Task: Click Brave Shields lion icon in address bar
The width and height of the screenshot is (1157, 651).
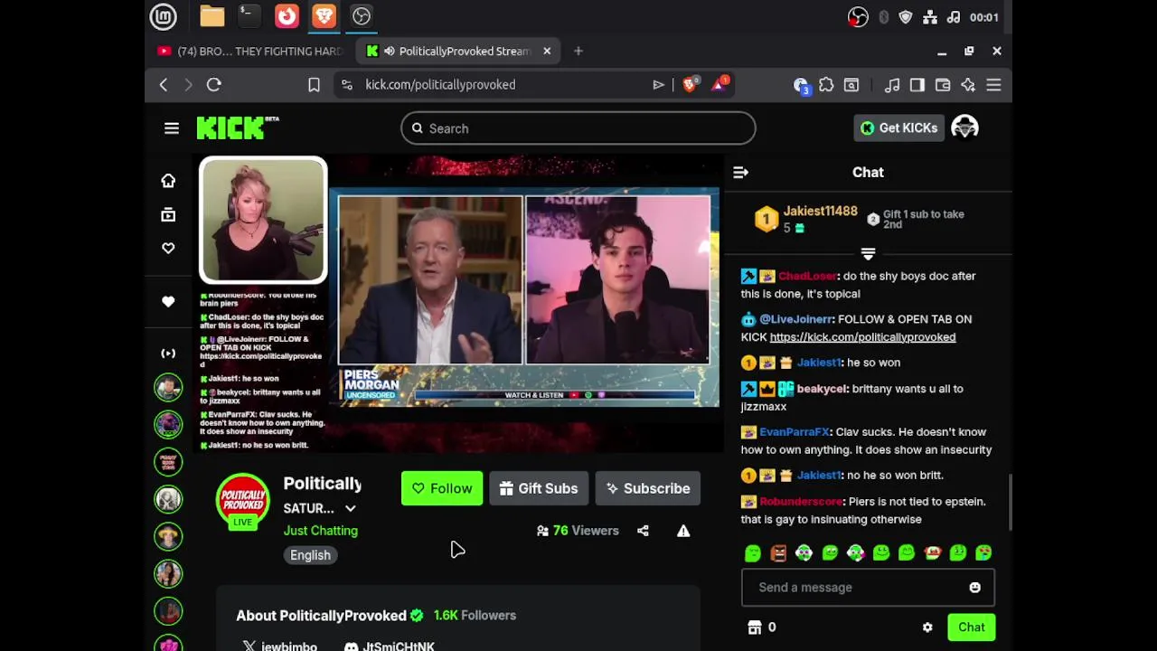Action: (691, 84)
